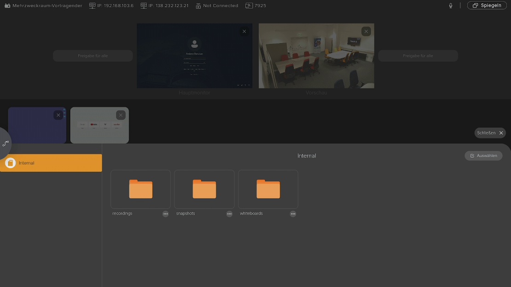Click the 138.232.123.21 network IP indicator

coord(164,6)
